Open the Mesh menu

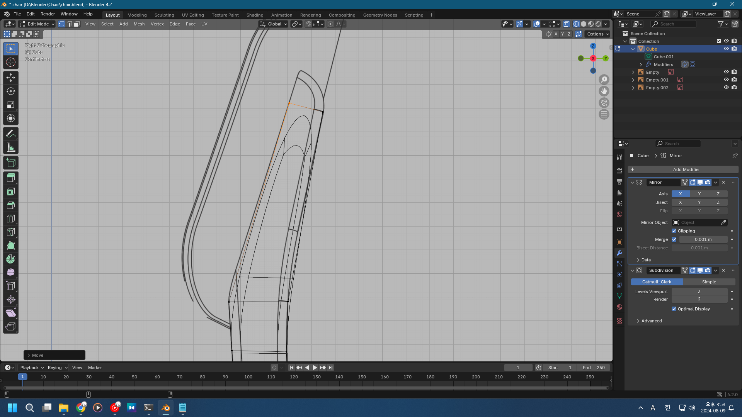[139, 24]
